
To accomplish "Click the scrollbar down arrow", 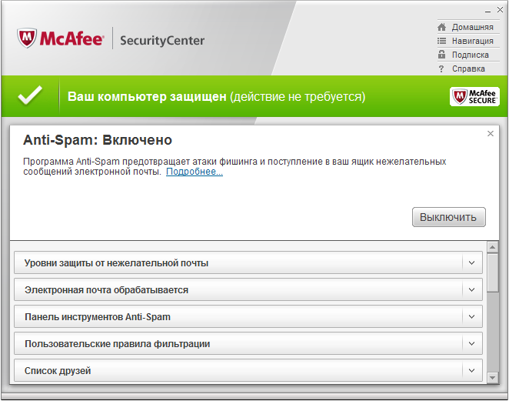I will [x=492, y=378].
